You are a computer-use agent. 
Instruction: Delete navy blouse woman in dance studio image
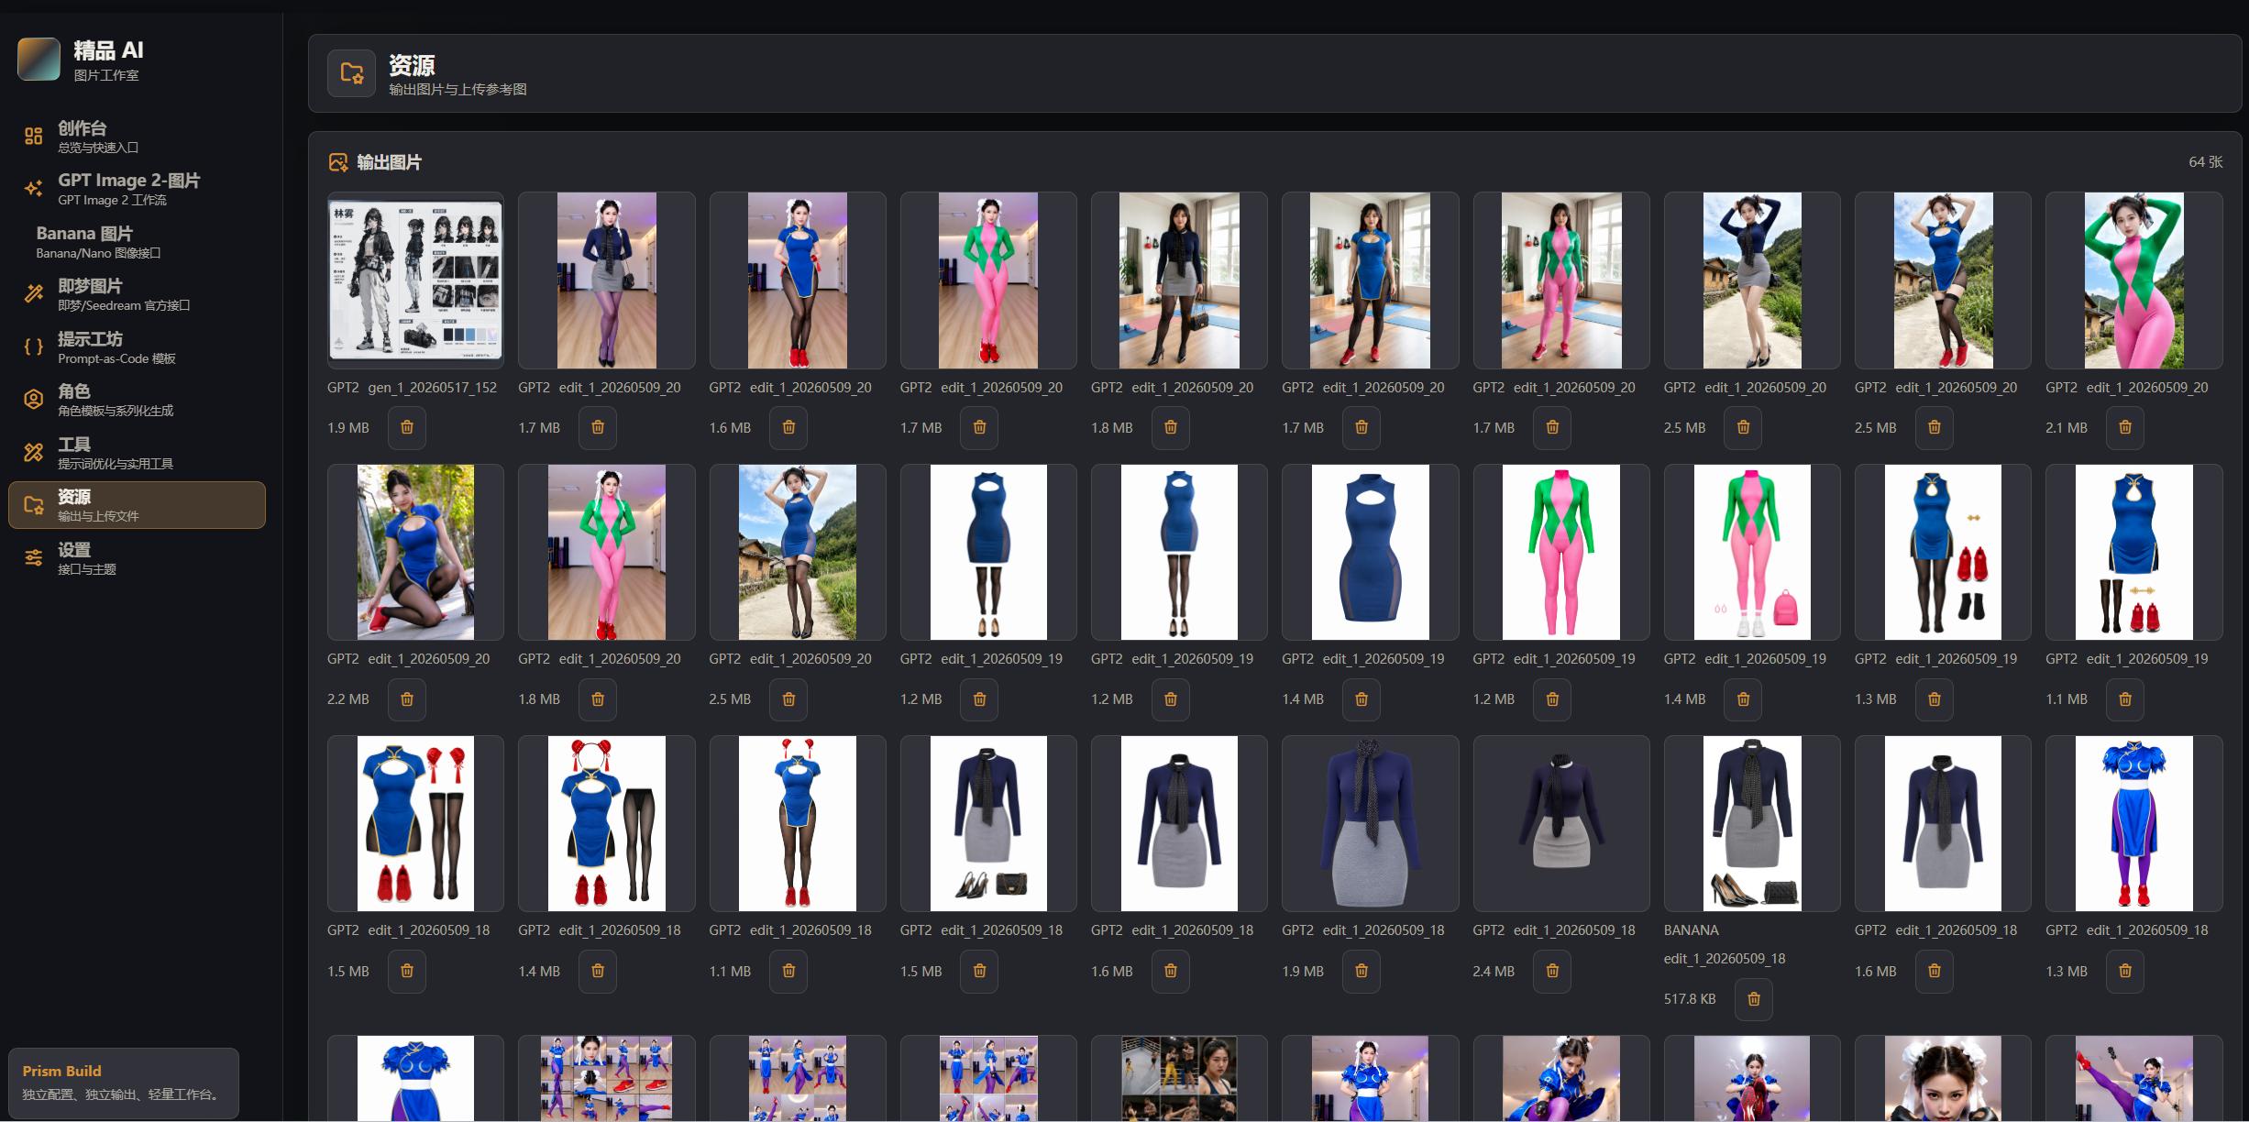pos(598,427)
